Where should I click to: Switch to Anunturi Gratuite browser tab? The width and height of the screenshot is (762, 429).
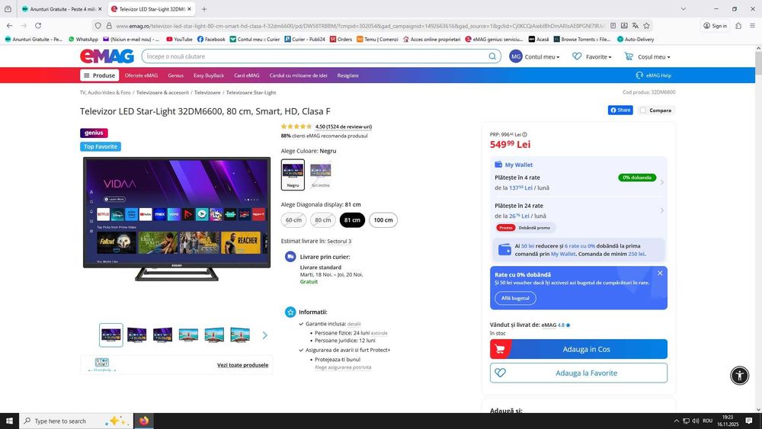click(62, 8)
